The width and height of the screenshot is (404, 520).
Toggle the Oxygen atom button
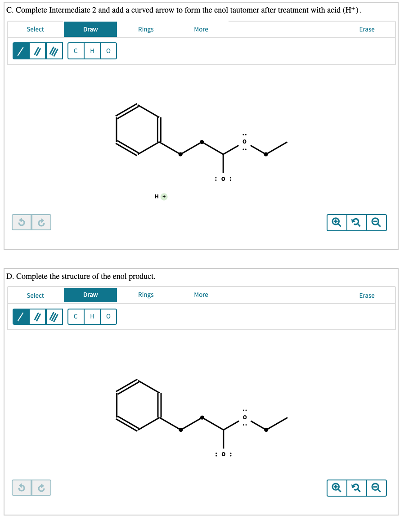[x=108, y=51]
